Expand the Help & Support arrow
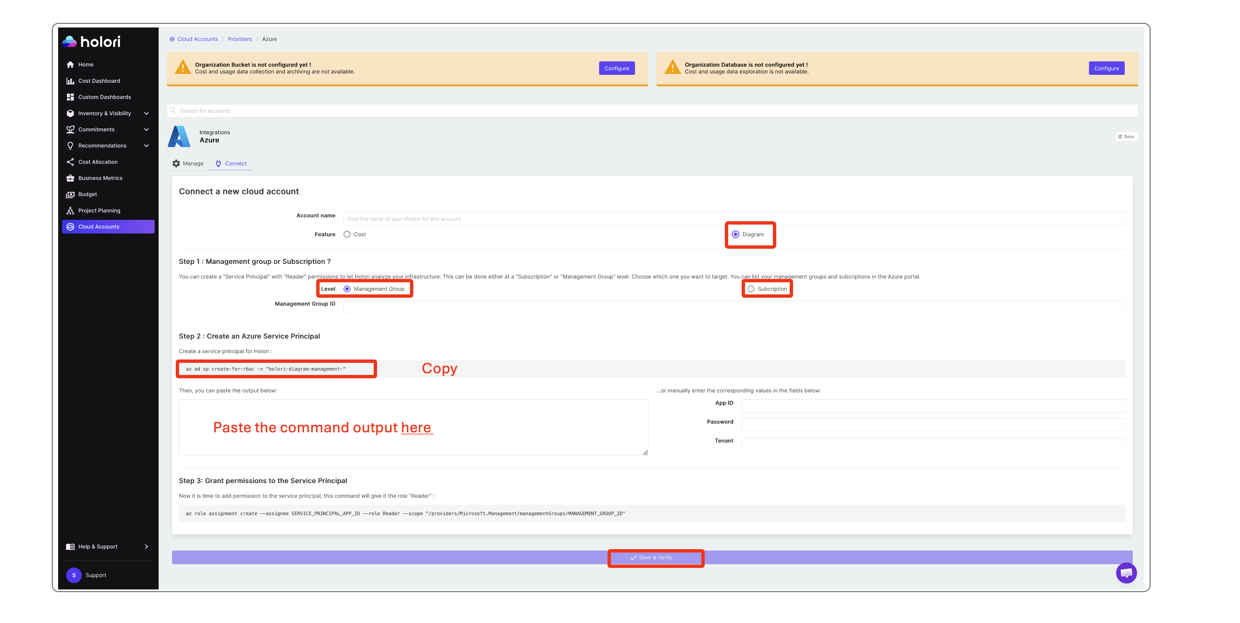The width and height of the screenshot is (1240, 623). click(146, 546)
